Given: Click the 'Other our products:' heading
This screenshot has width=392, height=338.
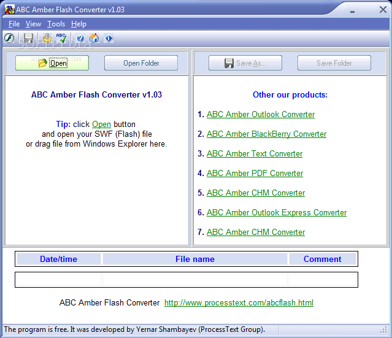Looking at the screenshot, I should click(290, 94).
